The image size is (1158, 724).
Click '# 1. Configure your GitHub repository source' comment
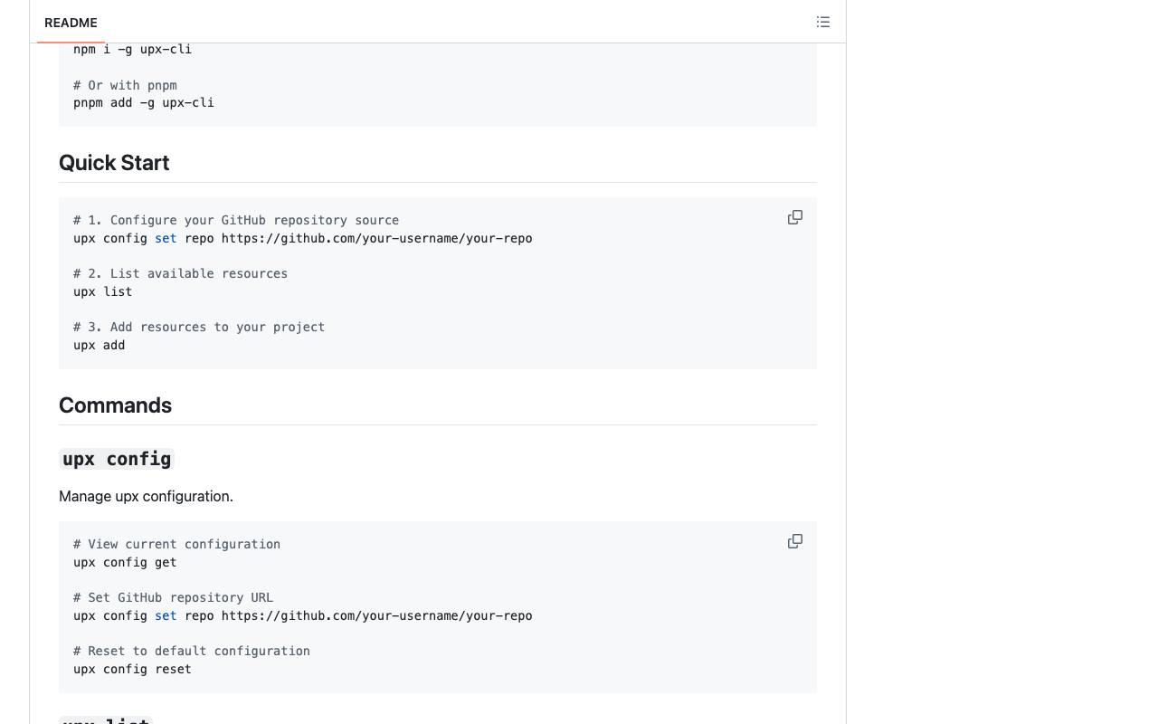click(236, 220)
